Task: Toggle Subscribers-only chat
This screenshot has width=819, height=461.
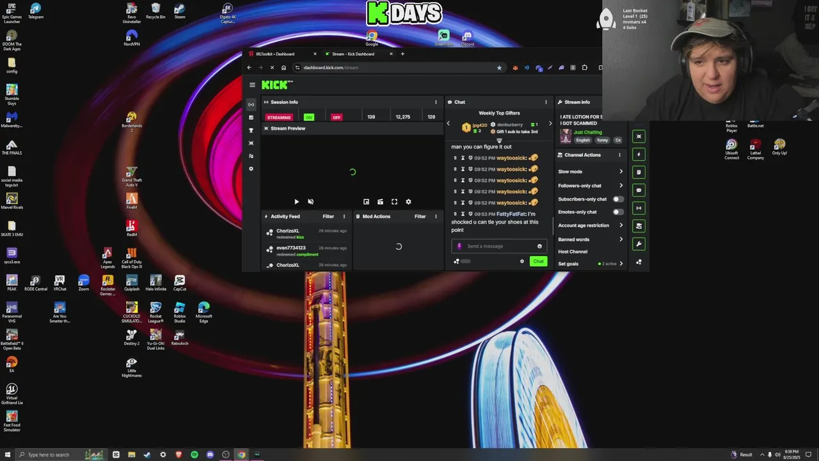Action: pos(617,199)
